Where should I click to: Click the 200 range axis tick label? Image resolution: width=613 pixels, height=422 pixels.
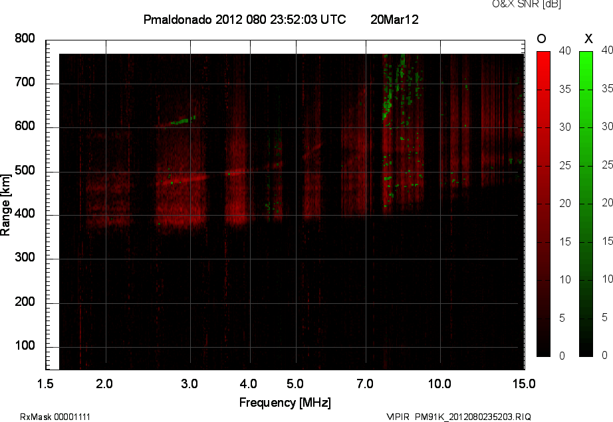(x=25, y=301)
